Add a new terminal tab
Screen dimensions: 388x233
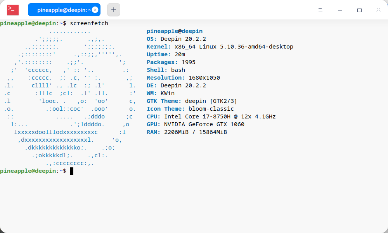pos(114,10)
